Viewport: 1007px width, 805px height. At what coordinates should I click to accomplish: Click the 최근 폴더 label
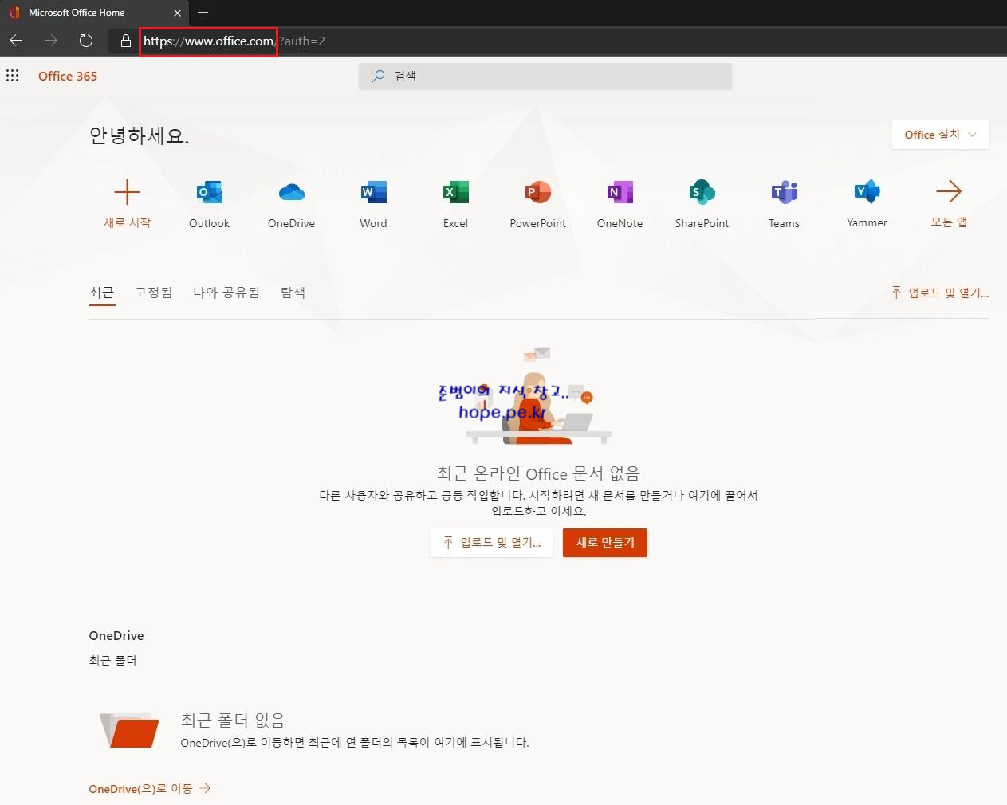[112, 660]
